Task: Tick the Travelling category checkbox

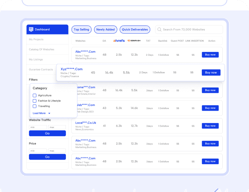Action: [35, 106]
